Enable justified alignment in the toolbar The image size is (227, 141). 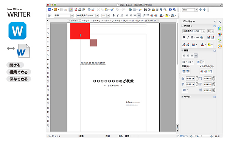coord(139,15)
